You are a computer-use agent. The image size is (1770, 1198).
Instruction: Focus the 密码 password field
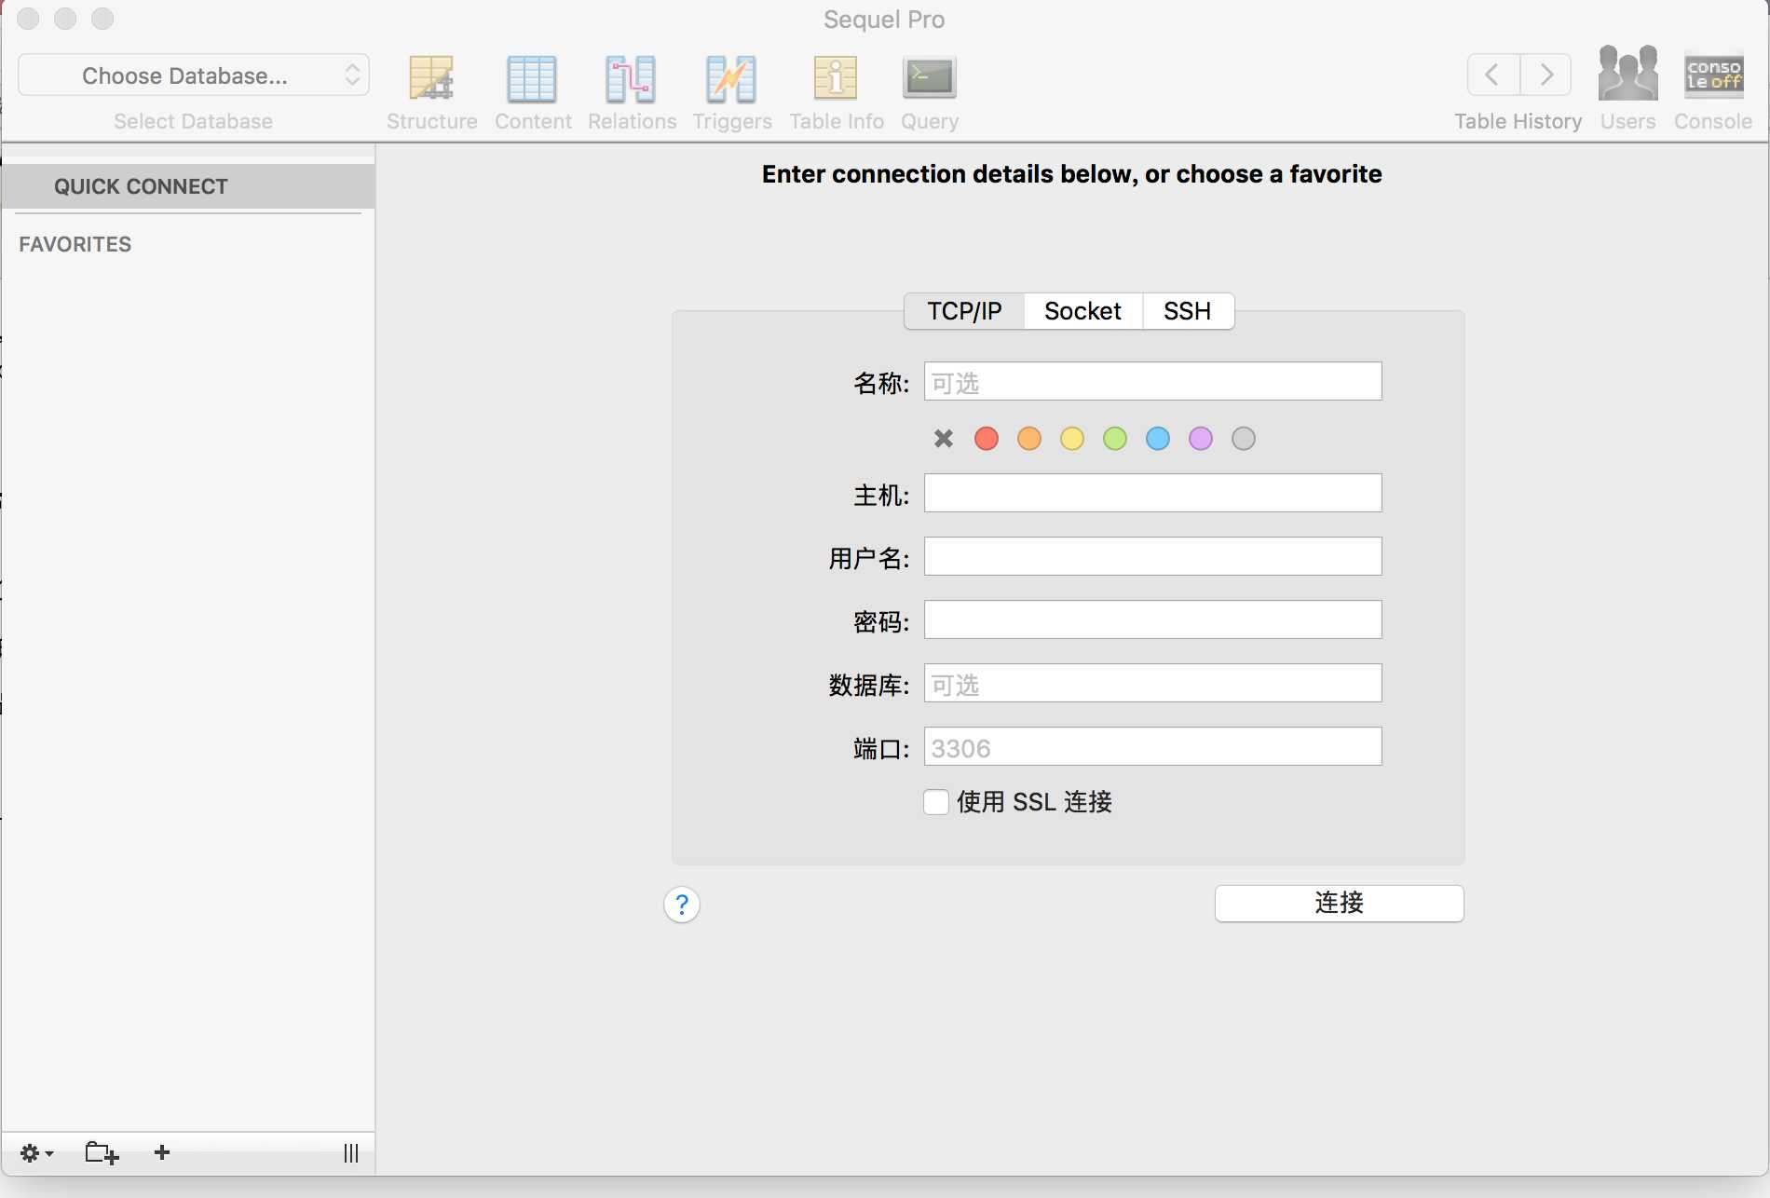(1152, 619)
